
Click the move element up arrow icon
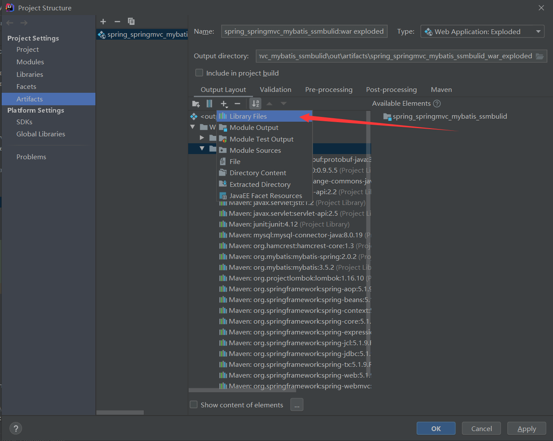(x=269, y=104)
